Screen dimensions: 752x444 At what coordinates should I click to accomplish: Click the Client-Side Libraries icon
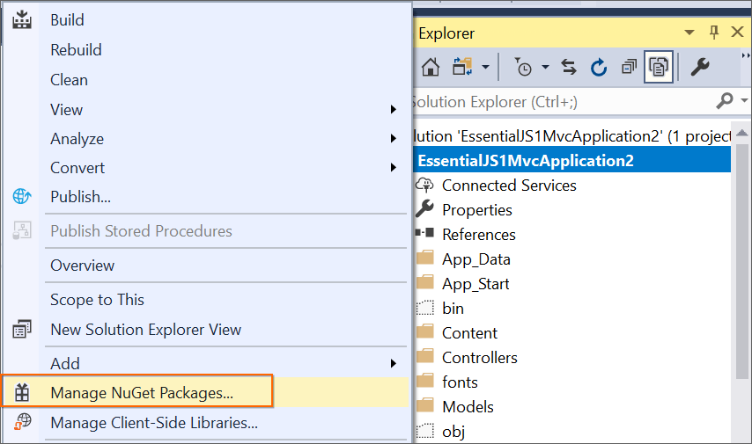pyautogui.click(x=22, y=422)
